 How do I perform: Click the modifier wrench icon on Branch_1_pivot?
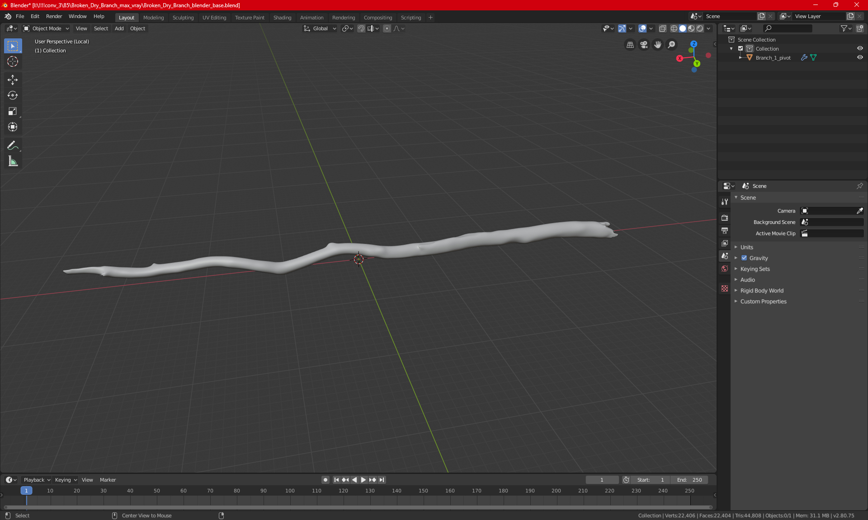804,58
